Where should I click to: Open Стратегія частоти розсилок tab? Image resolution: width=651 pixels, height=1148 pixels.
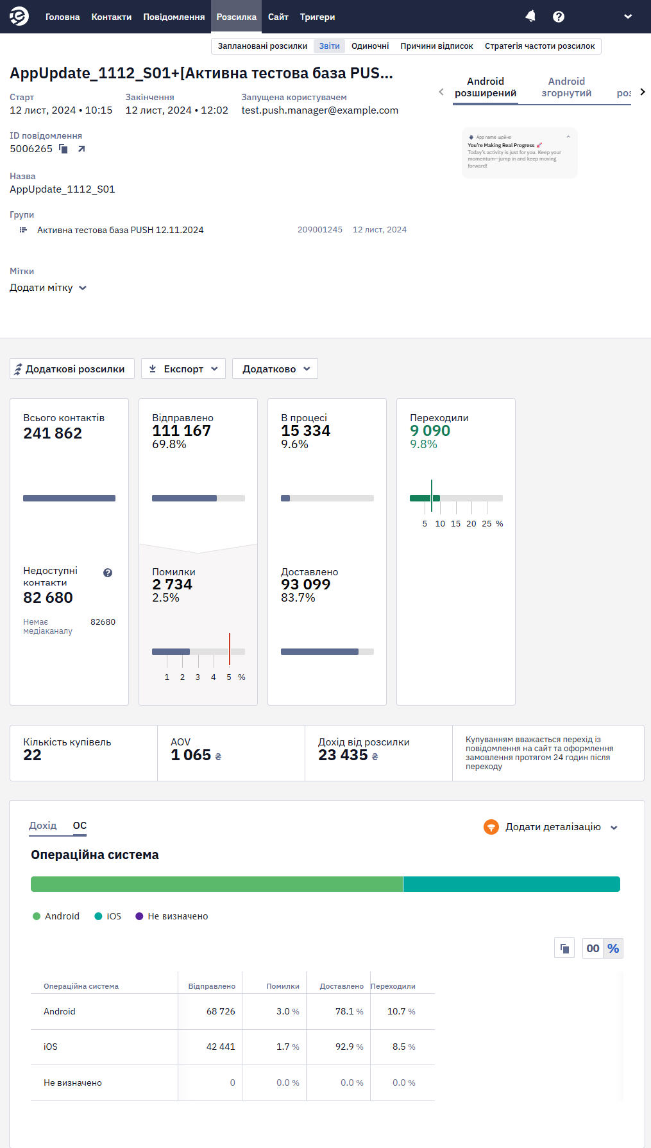click(x=540, y=46)
